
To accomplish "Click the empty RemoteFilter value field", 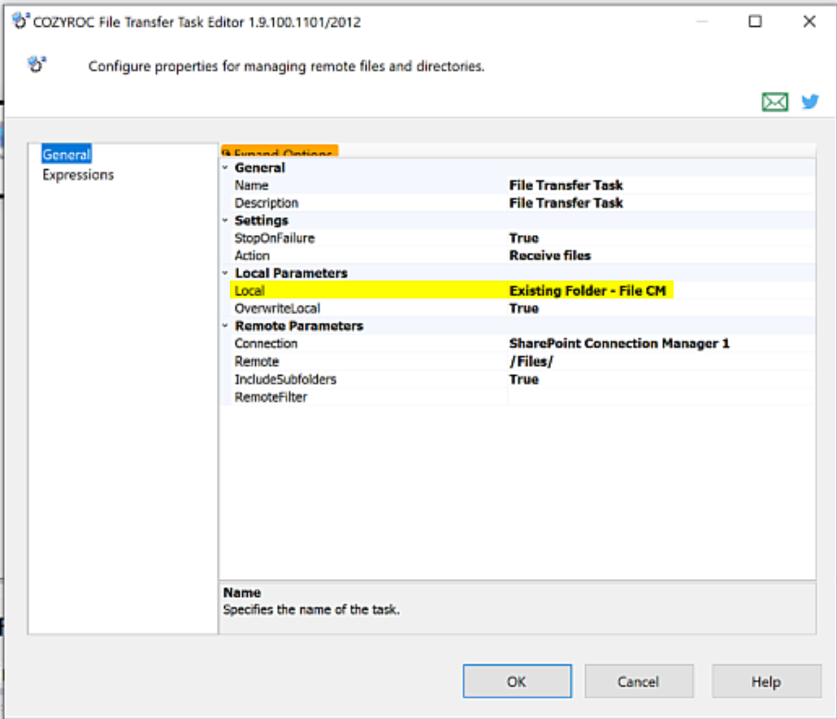I will pyautogui.click(x=661, y=398).
